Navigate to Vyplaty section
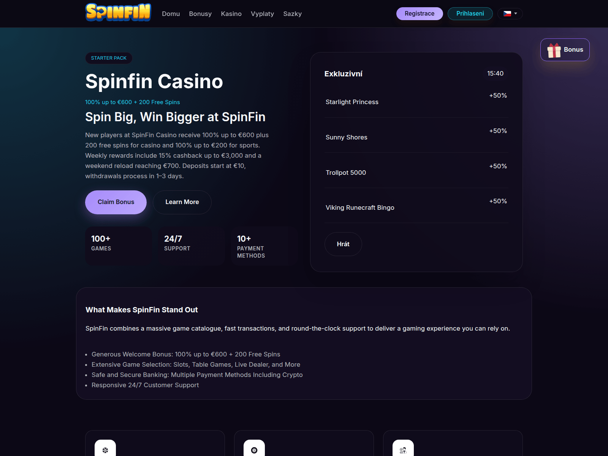608x456 pixels. coord(262,14)
